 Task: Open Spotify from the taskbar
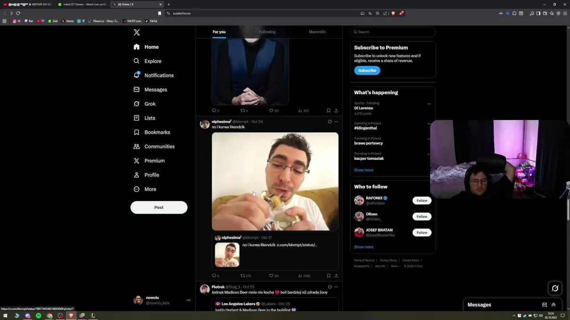click(38, 316)
